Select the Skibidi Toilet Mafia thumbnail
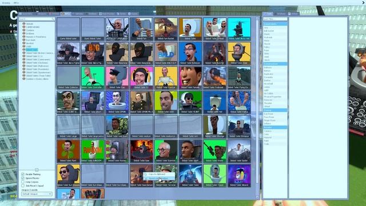The height and width of the screenshot is (206, 366). pyautogui.click(x=239, y=102)
